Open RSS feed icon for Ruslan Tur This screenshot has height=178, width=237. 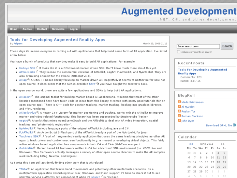(179, 111)
